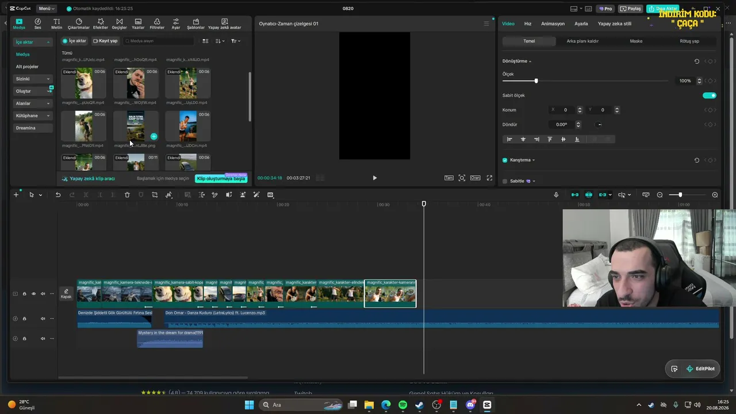Open the Şablonlar templates panel

click(x=196, y=24)
